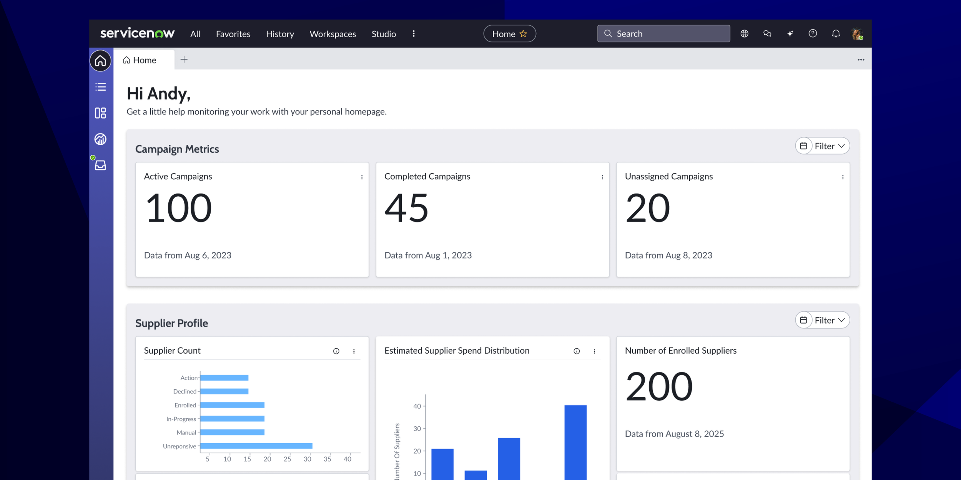Viewport: 961px width, 480px height.
Task: Open the Inbox sidebar icon
Action: (100, 165)
